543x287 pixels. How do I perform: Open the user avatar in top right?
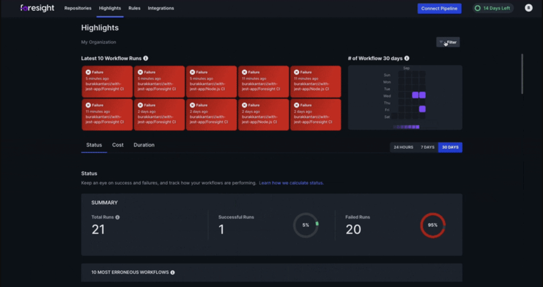(x=528, y=8)
